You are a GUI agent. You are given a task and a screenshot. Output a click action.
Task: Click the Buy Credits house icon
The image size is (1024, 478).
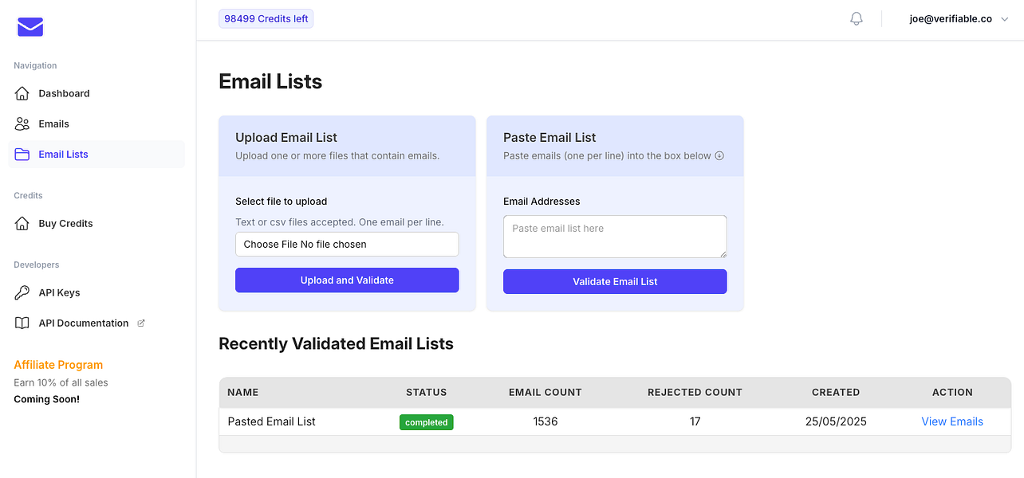click(22, 224)
